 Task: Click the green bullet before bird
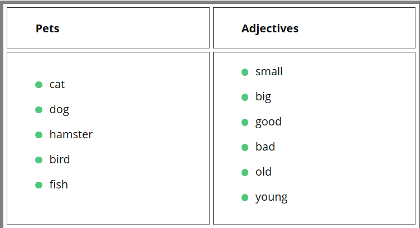pos(39,160)
